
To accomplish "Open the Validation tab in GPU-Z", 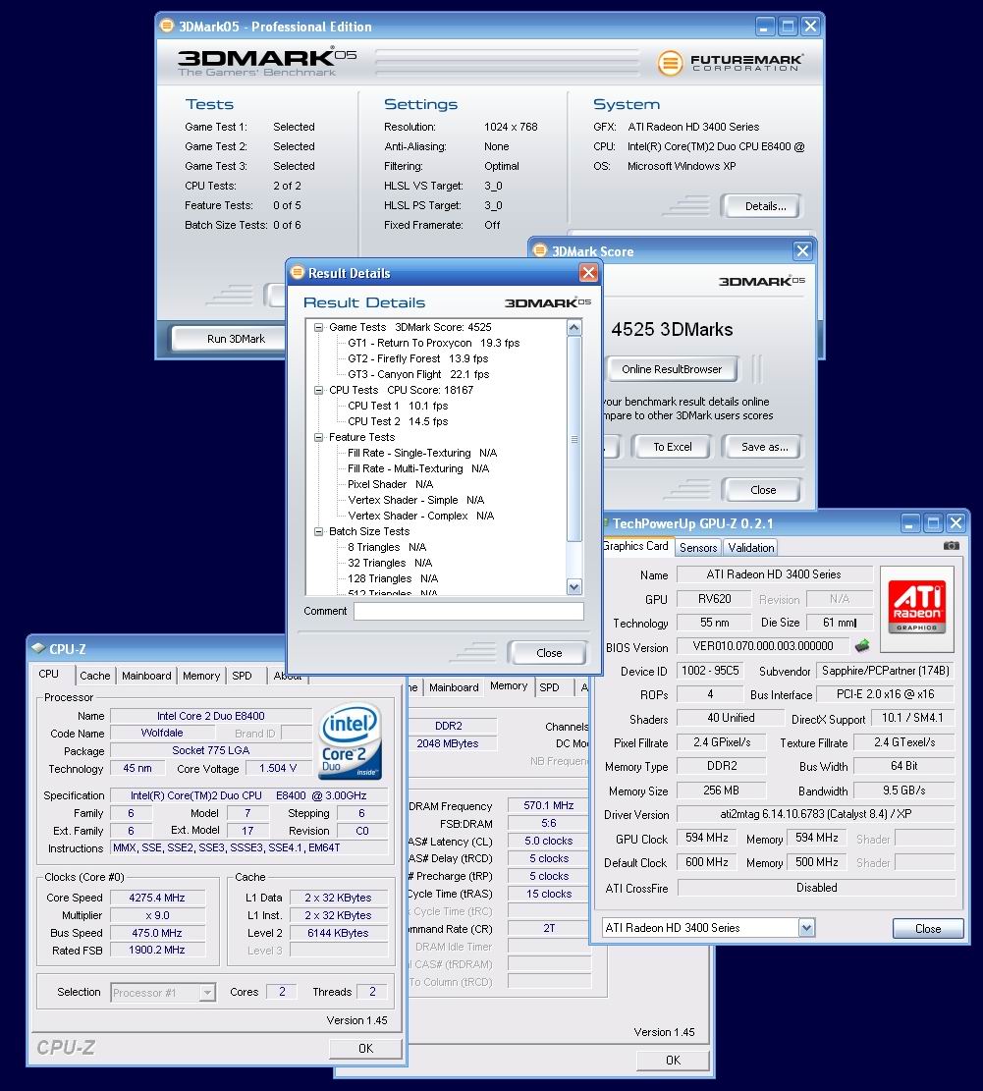I will 750,548.
